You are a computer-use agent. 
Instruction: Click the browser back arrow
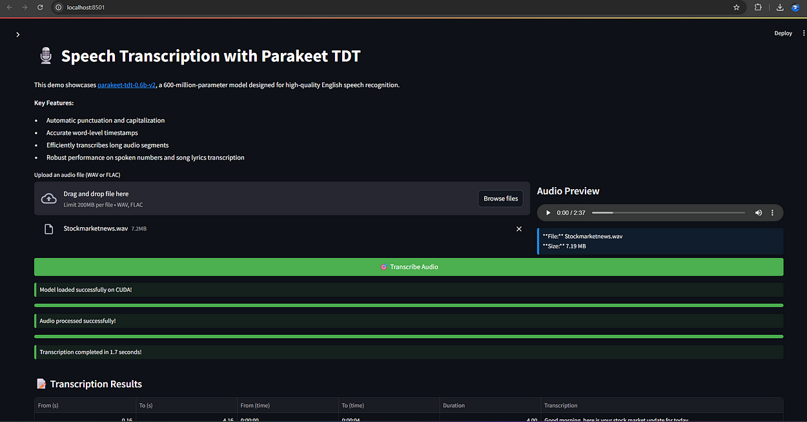click(x=9, y=7)
